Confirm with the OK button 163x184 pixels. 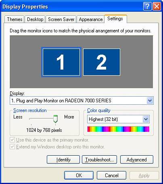(79, 175)
